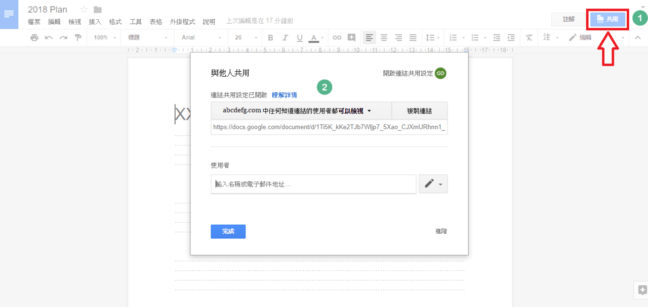Viewport: 648px width, 307px height.
Task: Open the 格式 menu
Action: (x=115, y=22)
